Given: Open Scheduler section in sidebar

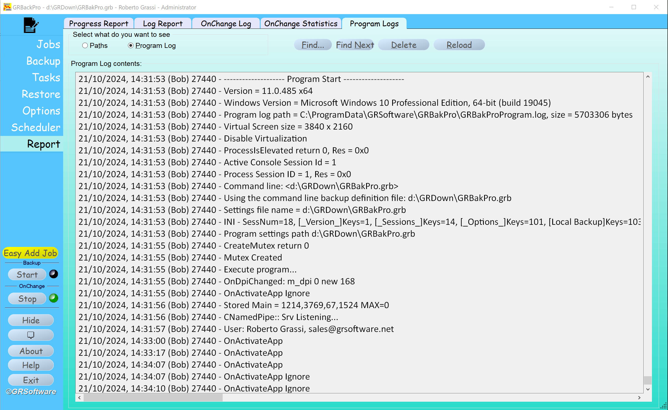Looking at the screenshot, I should point(35,127).
